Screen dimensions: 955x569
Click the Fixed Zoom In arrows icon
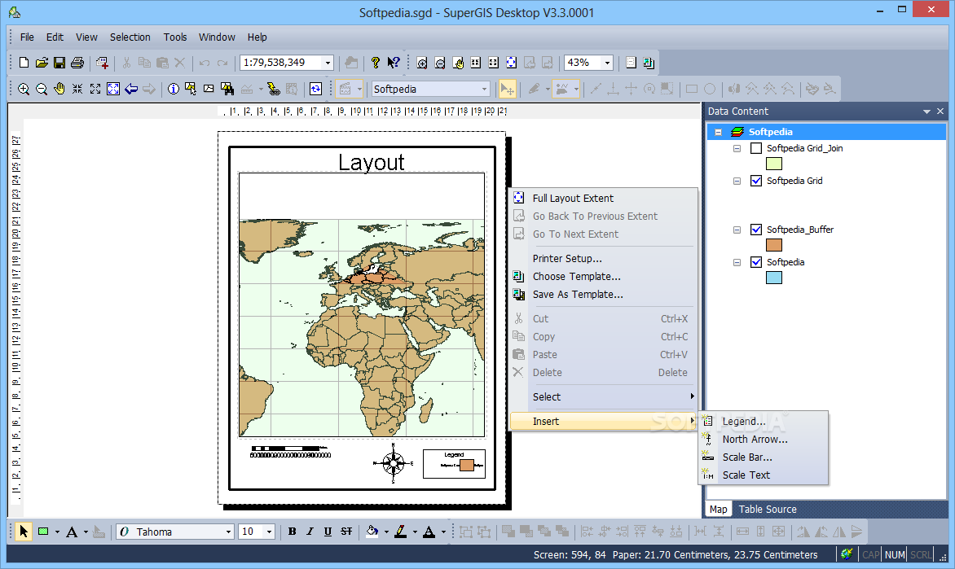(77, 89)
